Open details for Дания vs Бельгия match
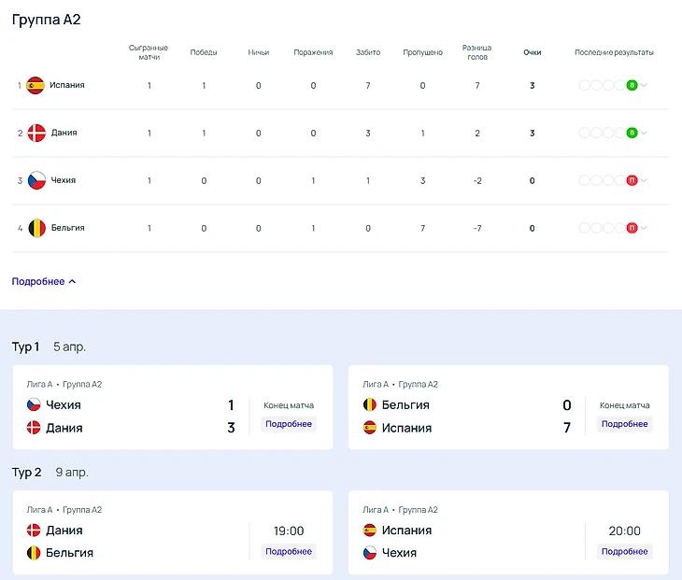 (289, 552)
